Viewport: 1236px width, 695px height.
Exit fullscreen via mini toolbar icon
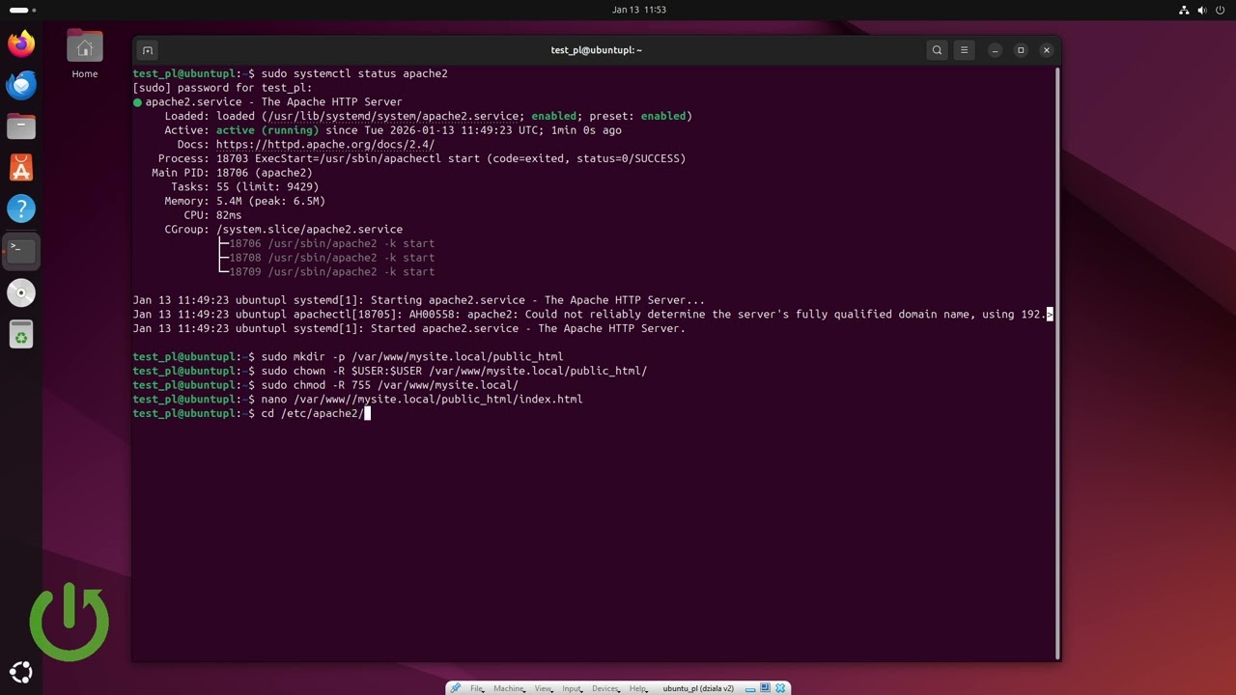coord(766,688)
